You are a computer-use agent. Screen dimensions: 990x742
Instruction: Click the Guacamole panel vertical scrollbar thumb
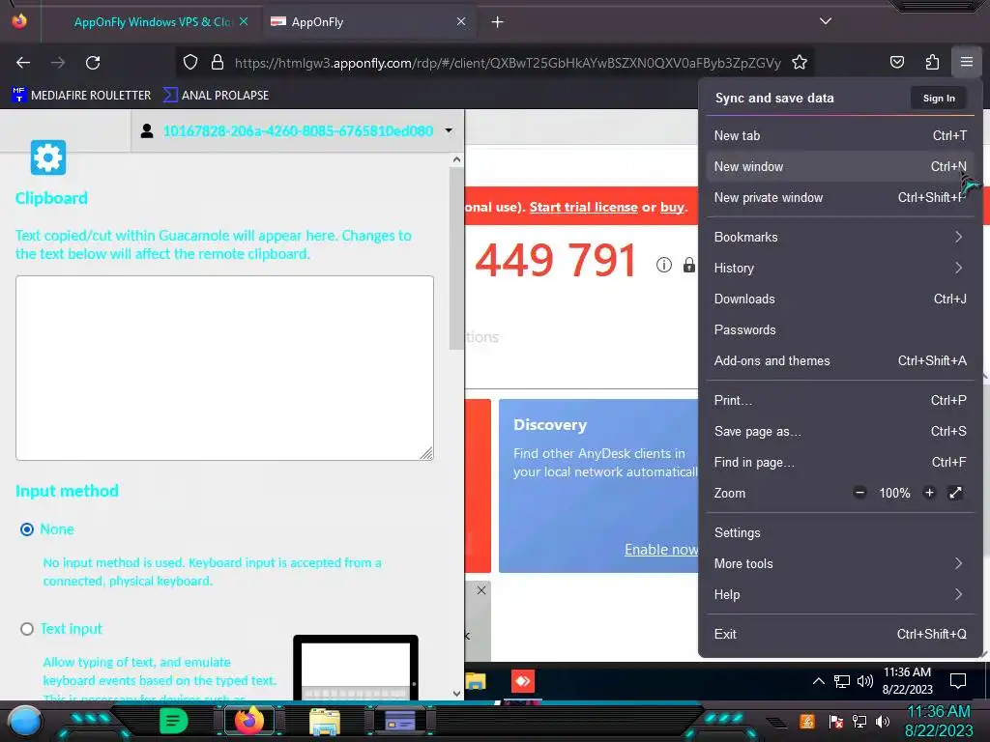(x=456, y=259)
